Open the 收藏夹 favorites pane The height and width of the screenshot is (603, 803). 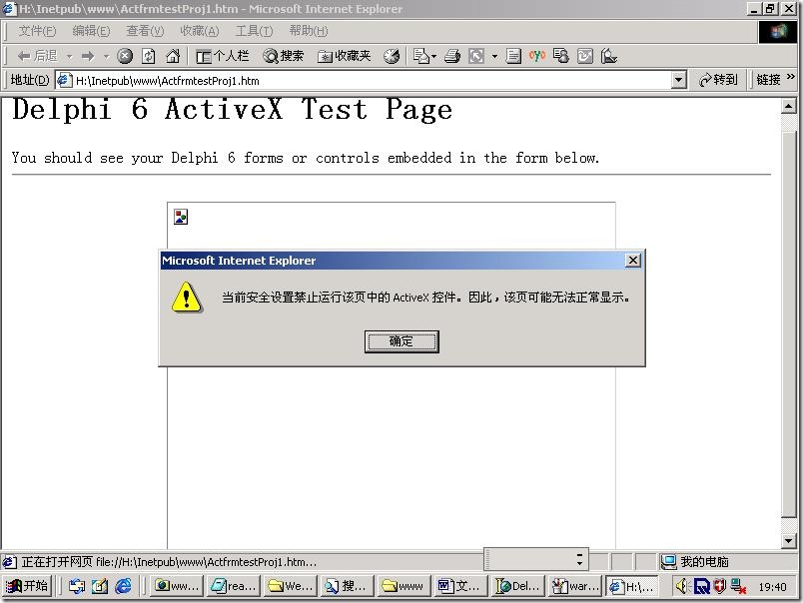[345, 56]
